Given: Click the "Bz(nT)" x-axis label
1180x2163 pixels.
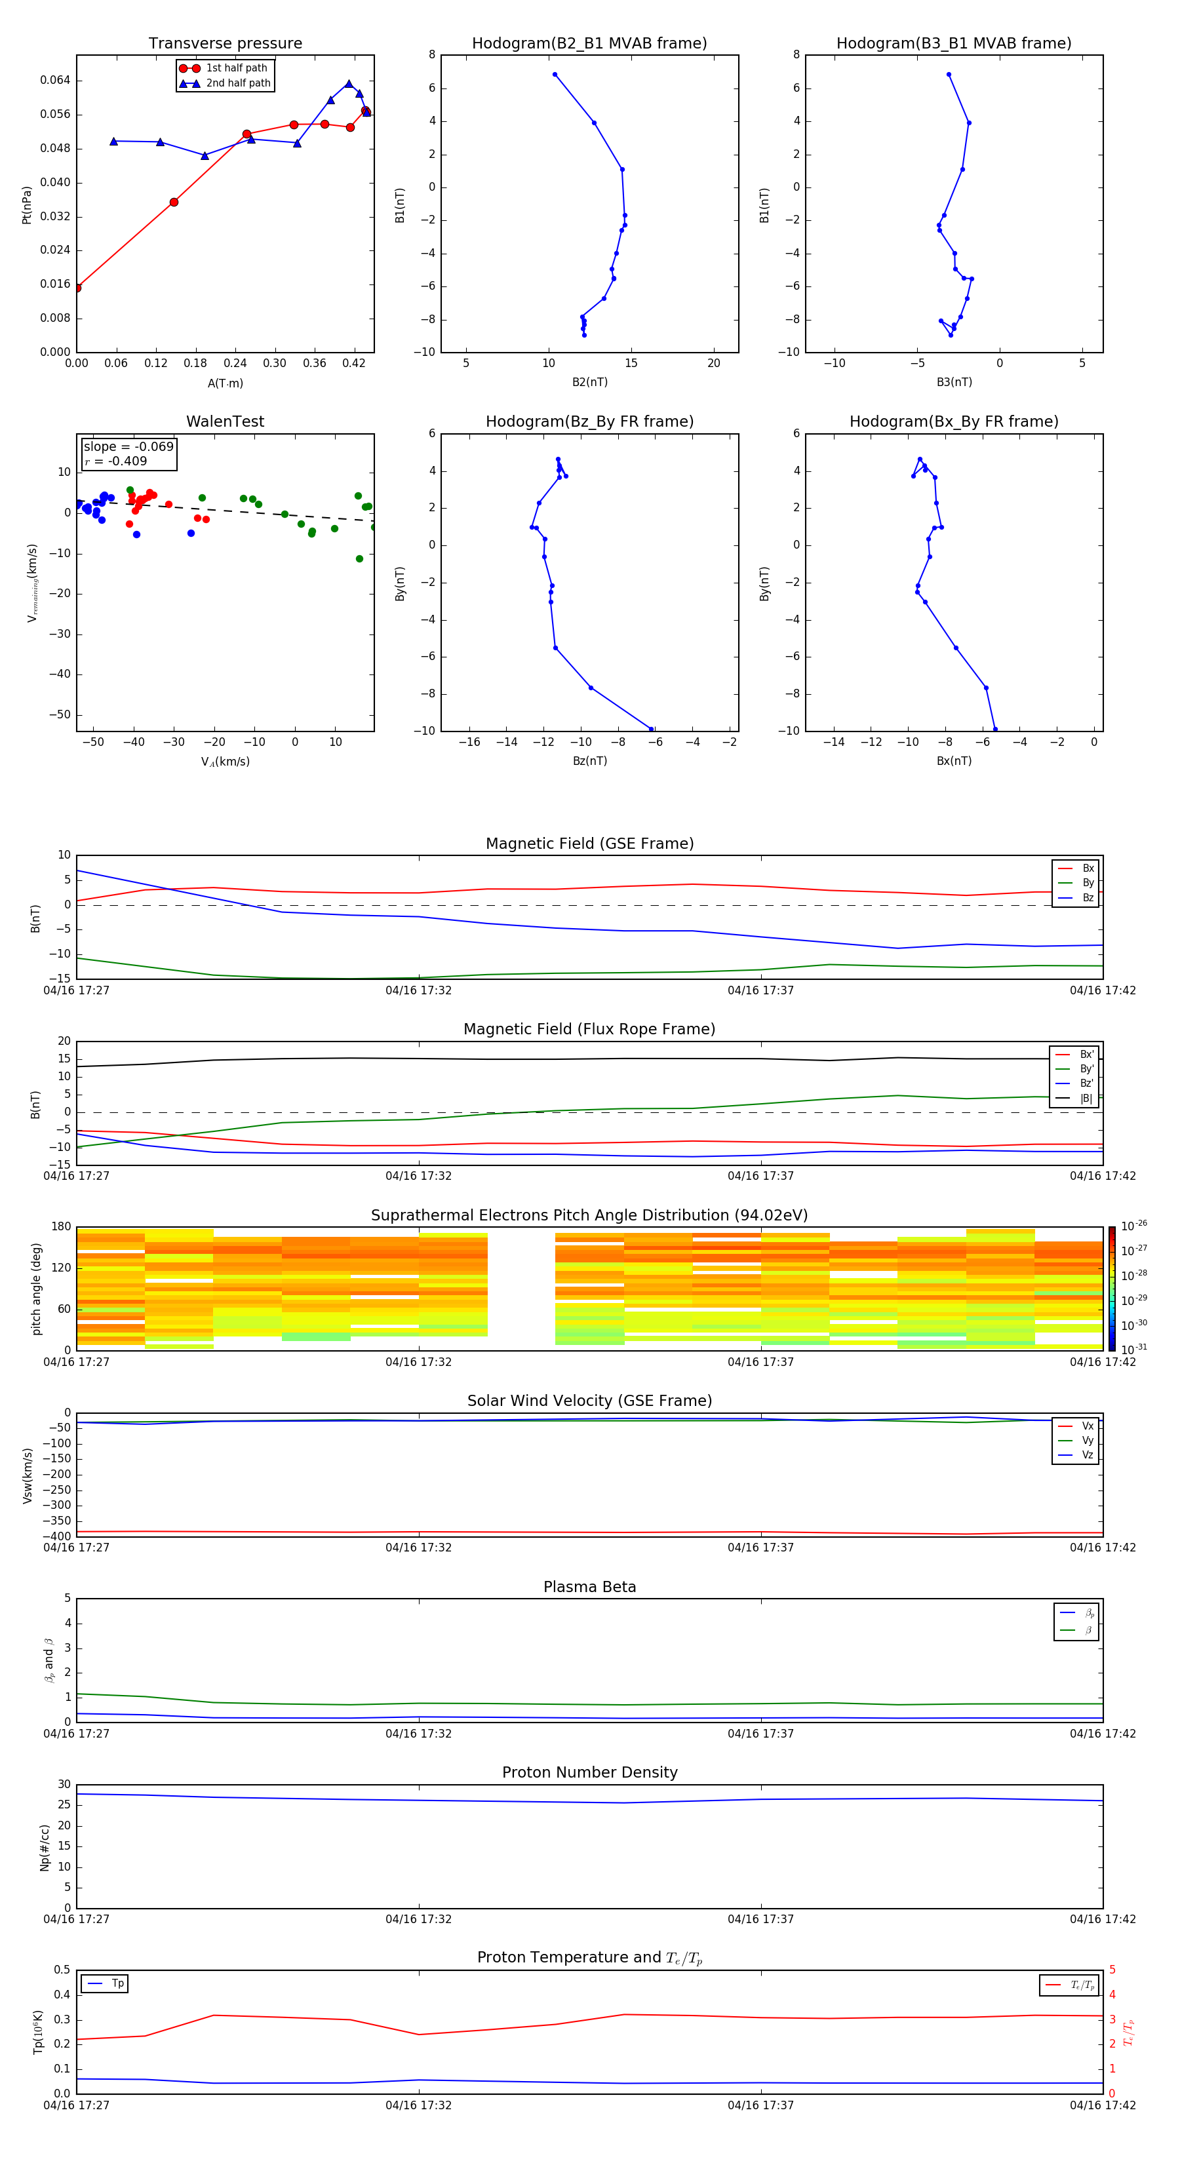Looking at the screenshot, I should pyautogui.click(x=589, y=761).
